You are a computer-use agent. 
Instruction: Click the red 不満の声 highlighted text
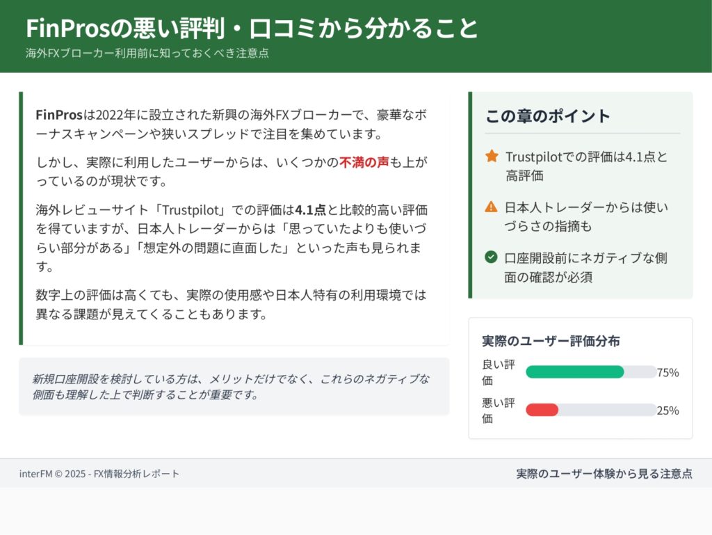tap(364, 163)
